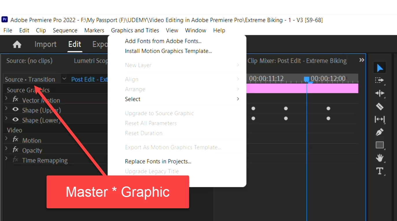
Task: Click the Source Graphics section header
Action: 28,90
